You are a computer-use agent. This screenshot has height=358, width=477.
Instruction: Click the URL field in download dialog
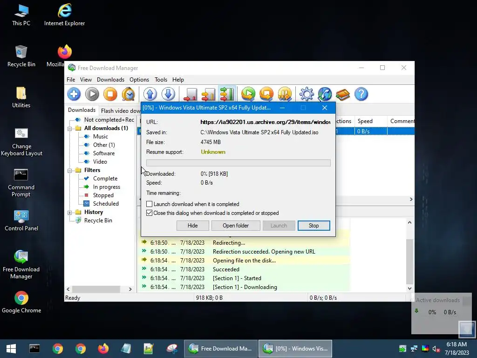point(265,122)
